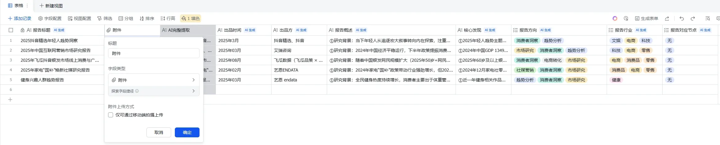
Task: Click the cell 艾瑞咨询
Action: coord(299,50)
